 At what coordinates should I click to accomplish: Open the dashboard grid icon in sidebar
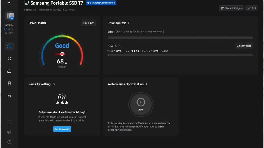[x=9, y=46]
